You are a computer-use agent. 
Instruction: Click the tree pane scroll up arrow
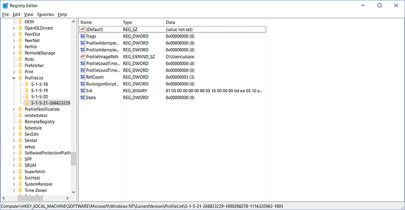click(x=73, y=22)
